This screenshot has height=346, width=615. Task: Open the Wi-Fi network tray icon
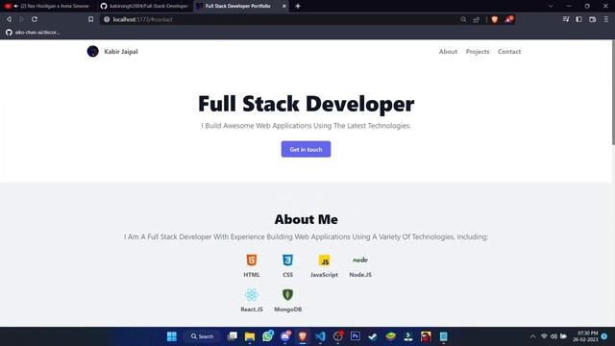[544, 336]
